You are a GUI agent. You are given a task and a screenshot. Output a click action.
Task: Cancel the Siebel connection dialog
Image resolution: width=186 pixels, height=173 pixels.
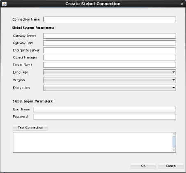tap(171, 166)
